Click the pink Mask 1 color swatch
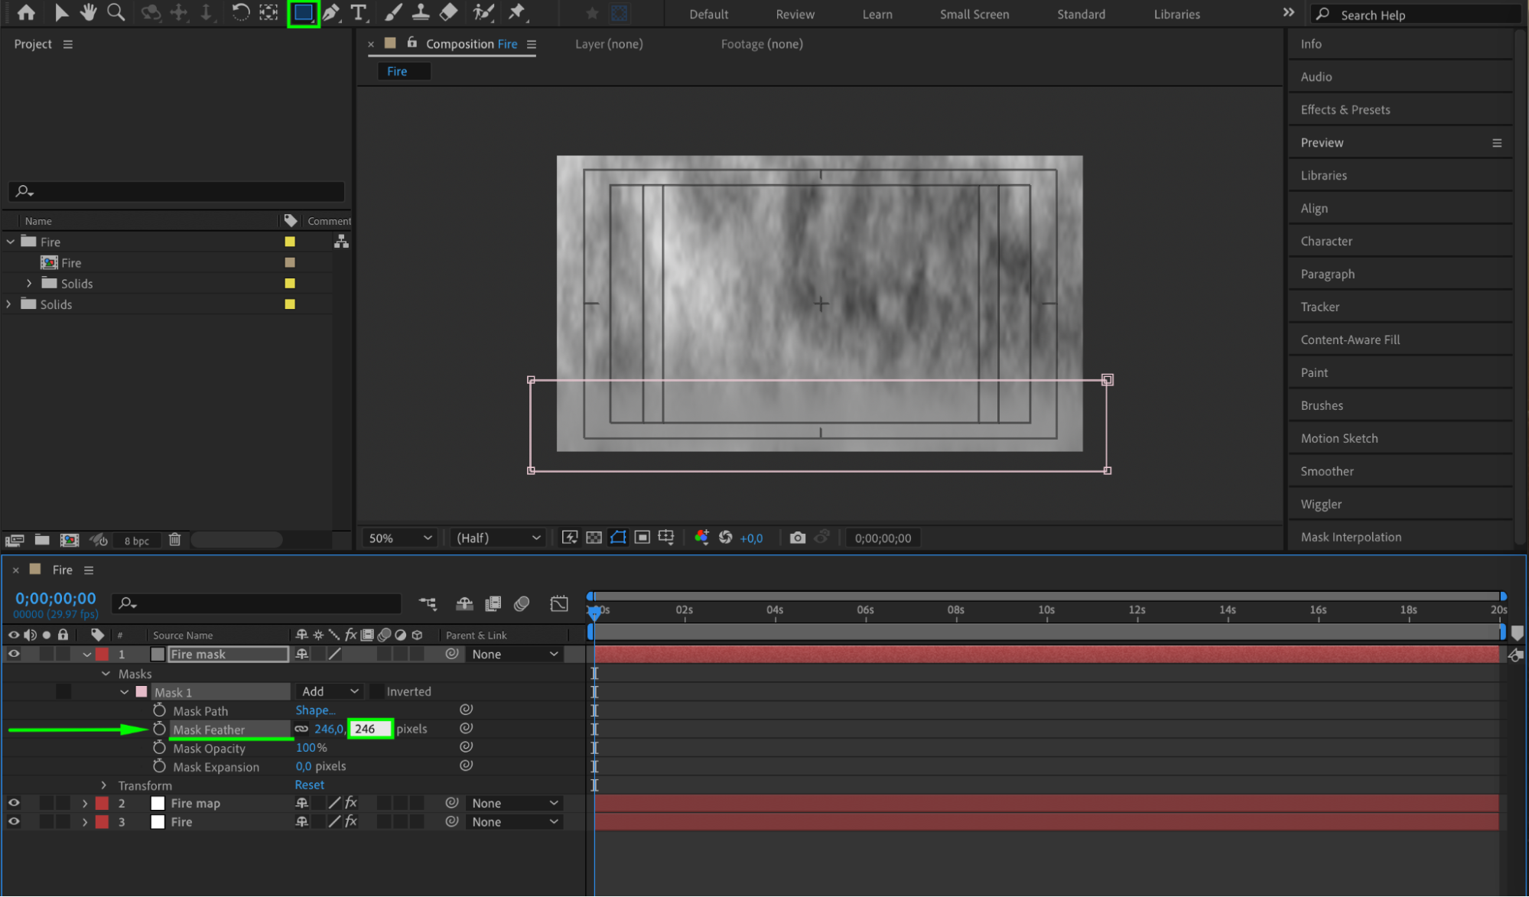 tap(142, 691)
